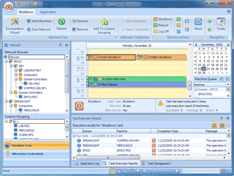The image size is (234, 176).
Task: Click the zoom in plus button
Action: point(177,171)
